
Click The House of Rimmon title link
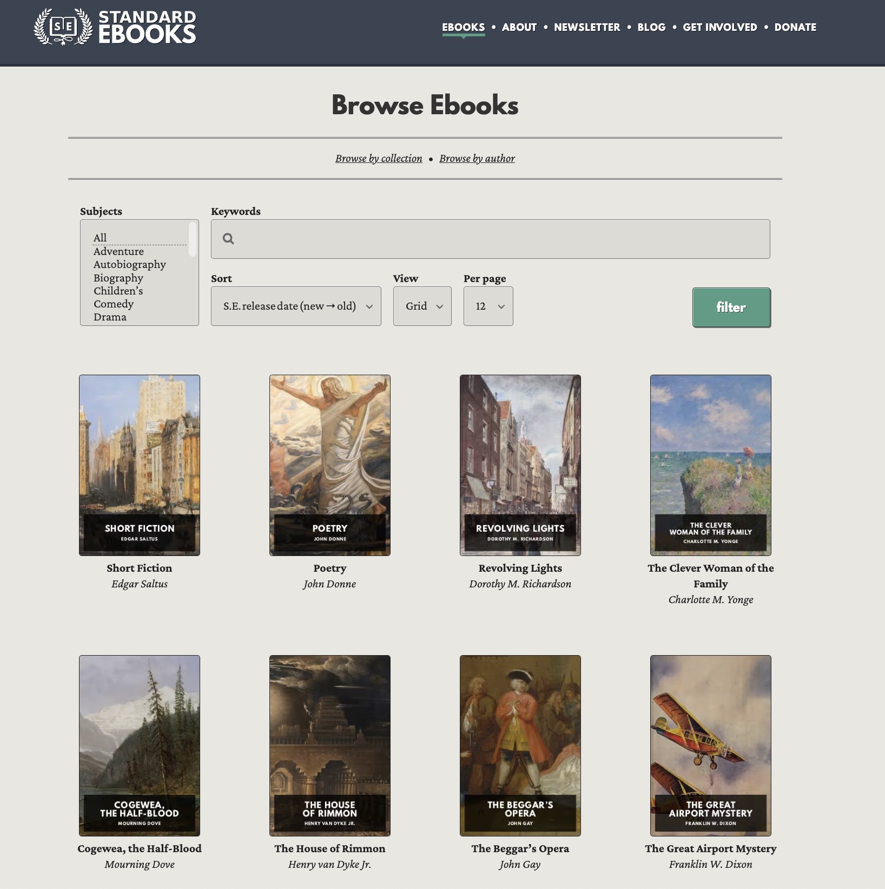coord(330,848)
